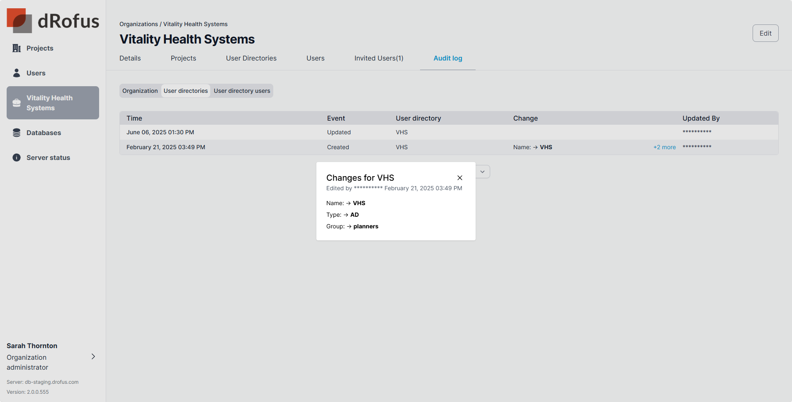Open the Invited Users(1) tab

[379, 58]
